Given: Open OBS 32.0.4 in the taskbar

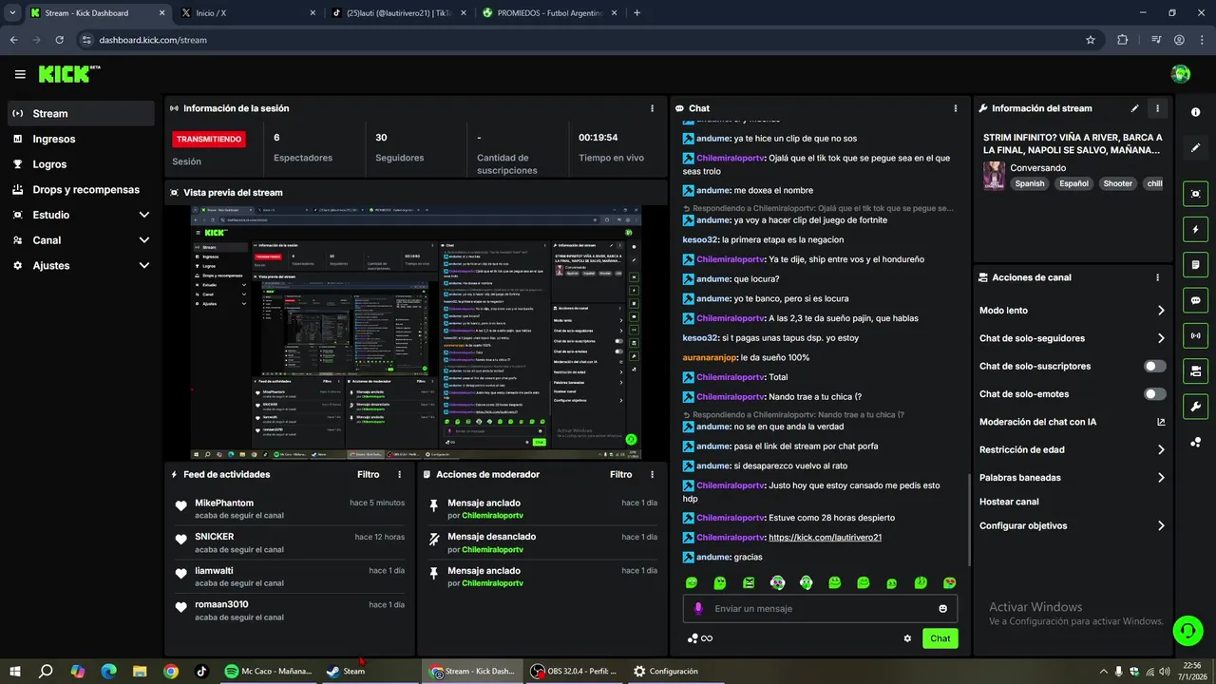Looking at the screenshot, I should pyautogui.click(x=574, y=671).
